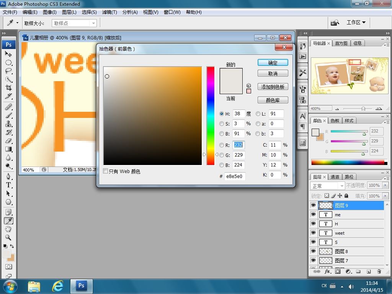The height and width of the screenshot is (294, 392).
Task: Select the Notes tool
Action: (x=8, y=212)
